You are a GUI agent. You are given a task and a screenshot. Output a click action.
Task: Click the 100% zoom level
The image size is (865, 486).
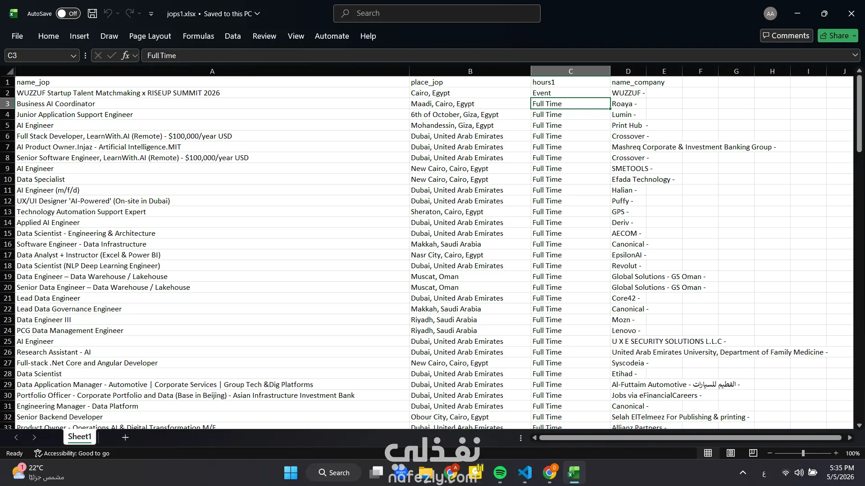[852, 453]
